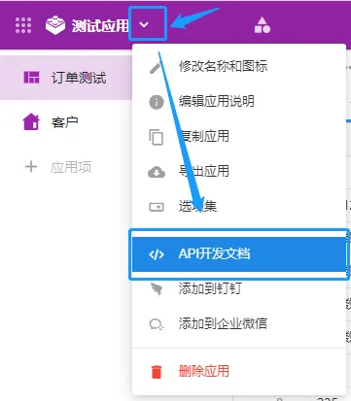Click the dropdown box icon for 选项集

point(157,207)
